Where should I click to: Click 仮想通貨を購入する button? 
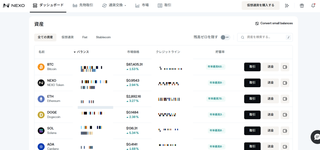(x=260, y=5)
